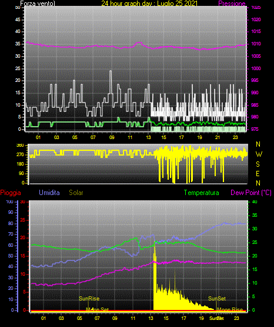Click the 100 value on the blue humidity axis

click(10, 202)
